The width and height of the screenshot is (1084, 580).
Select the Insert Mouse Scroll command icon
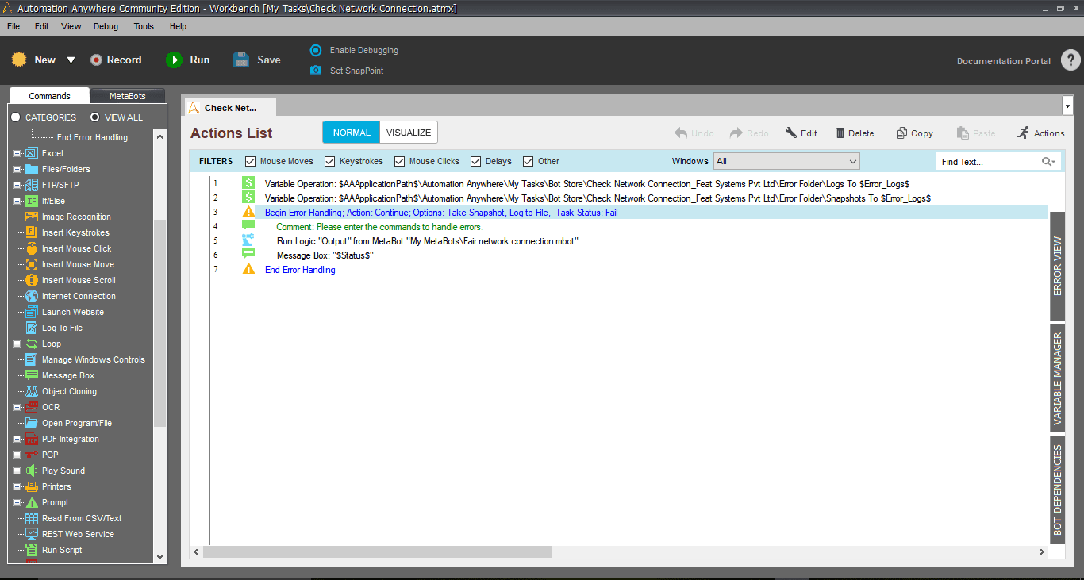tap(32, 280)
